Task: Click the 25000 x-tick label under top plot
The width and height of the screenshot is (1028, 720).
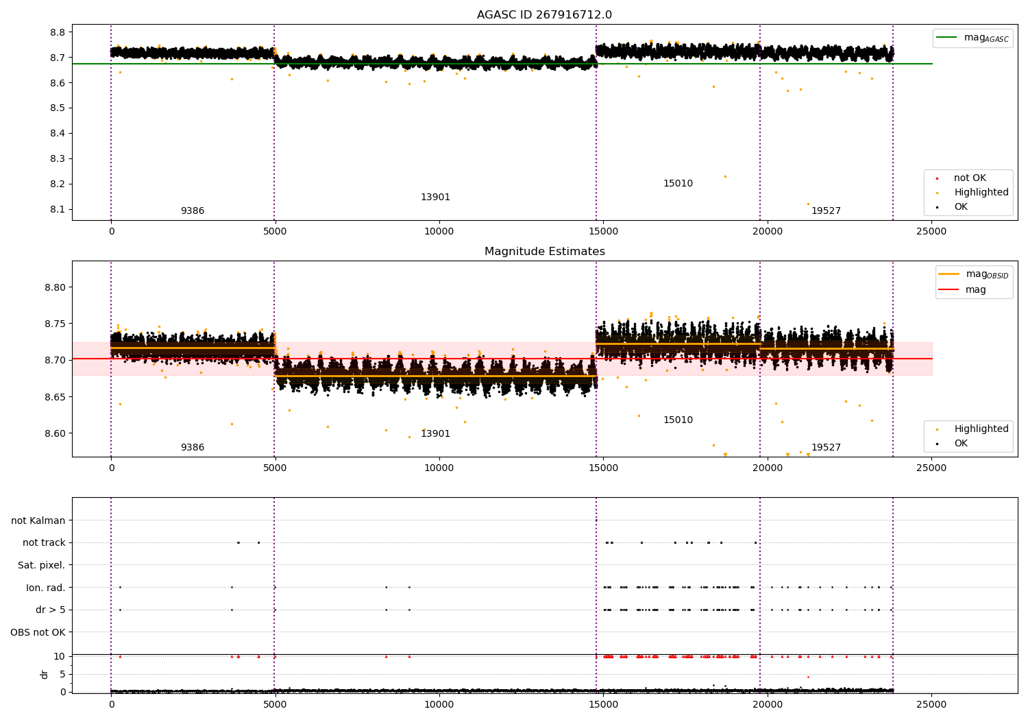Action: point(931,232)
